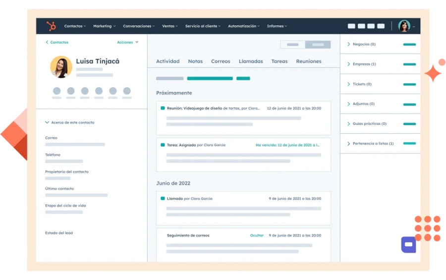Toggle the left half of view switcher
The width and height of the screenshot is (446, 280).
point(293,45)
